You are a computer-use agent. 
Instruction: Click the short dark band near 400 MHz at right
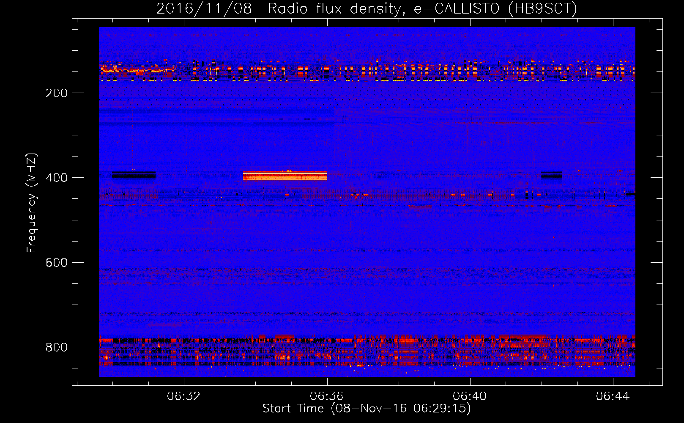click(x=551, y=175)
